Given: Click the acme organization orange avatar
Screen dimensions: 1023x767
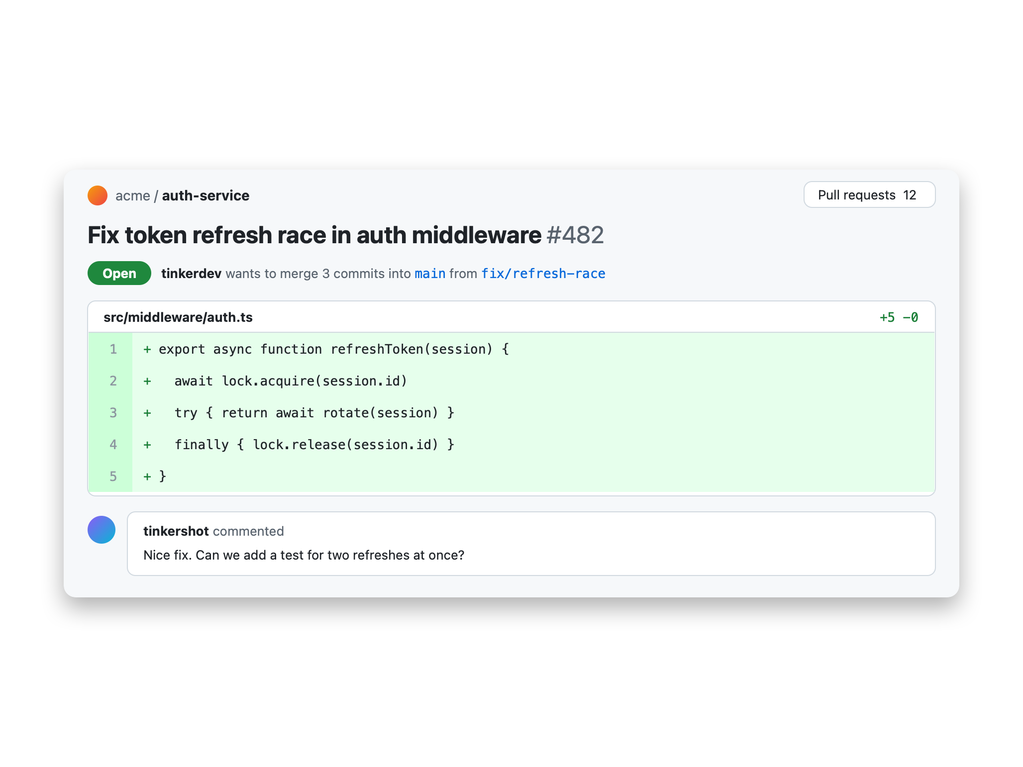Looking at the screenshot, I should 98,195.
